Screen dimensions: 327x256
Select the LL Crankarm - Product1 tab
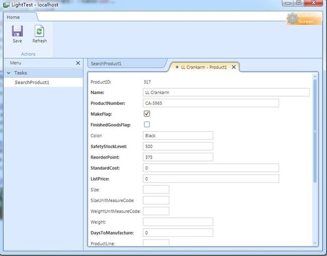tap(204, 68)
